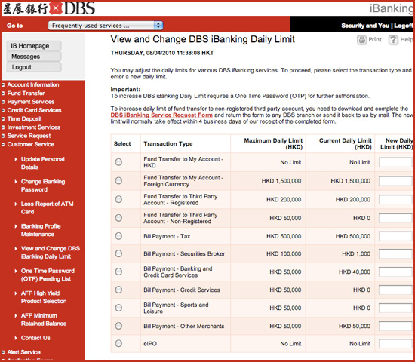This screenshot has width=415, height=362.
Task: Click Securities Broker current limit HKD 1,000
Action: point(356,253)
